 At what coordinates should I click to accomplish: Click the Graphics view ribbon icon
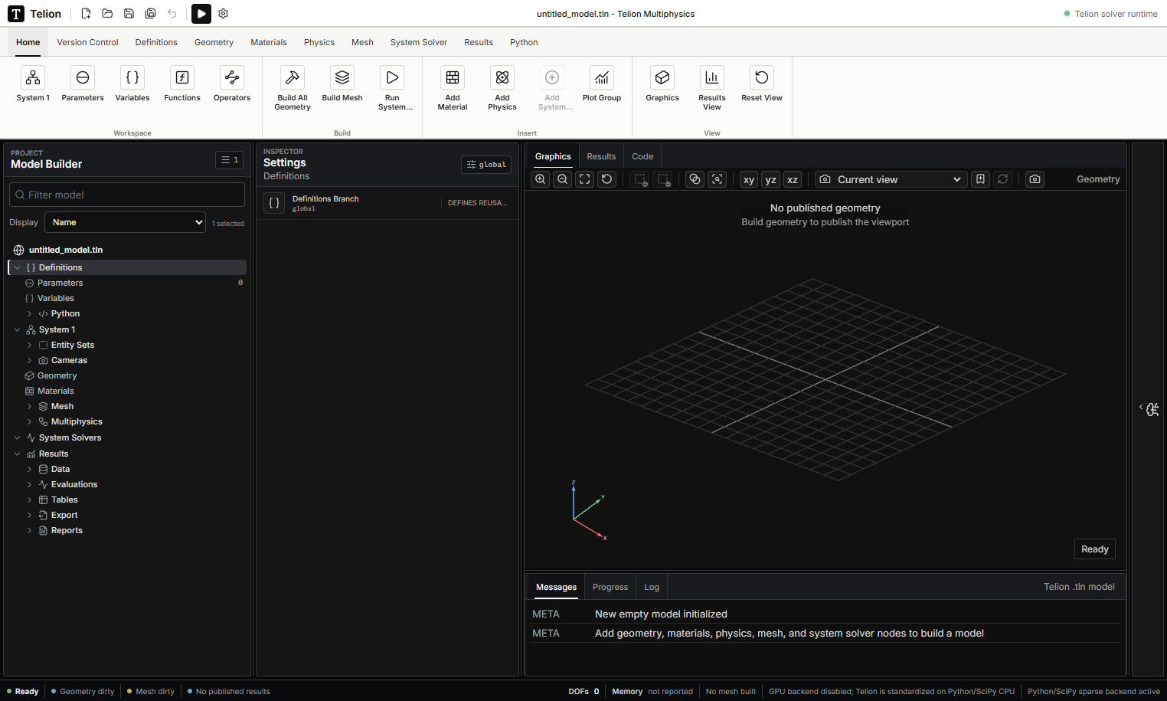(x=662, y=84)
